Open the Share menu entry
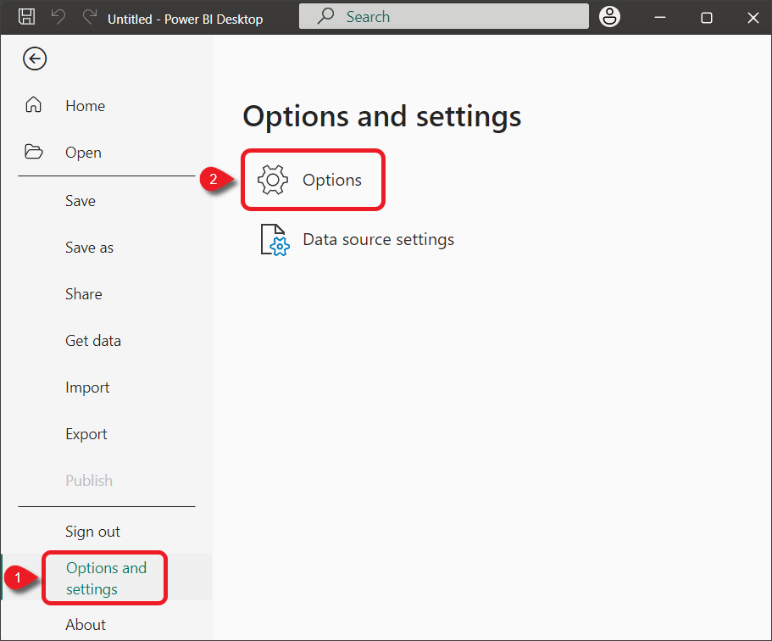This screenshot has width=772, height=641. (84, 294)
